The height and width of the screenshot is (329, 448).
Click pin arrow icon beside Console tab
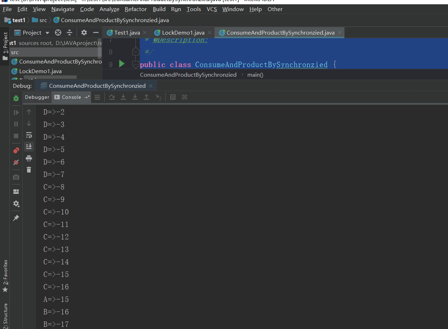87,97
